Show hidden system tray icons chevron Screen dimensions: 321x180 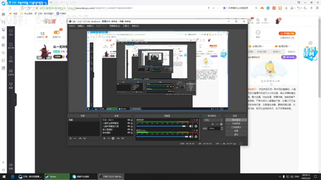point(280,176)
